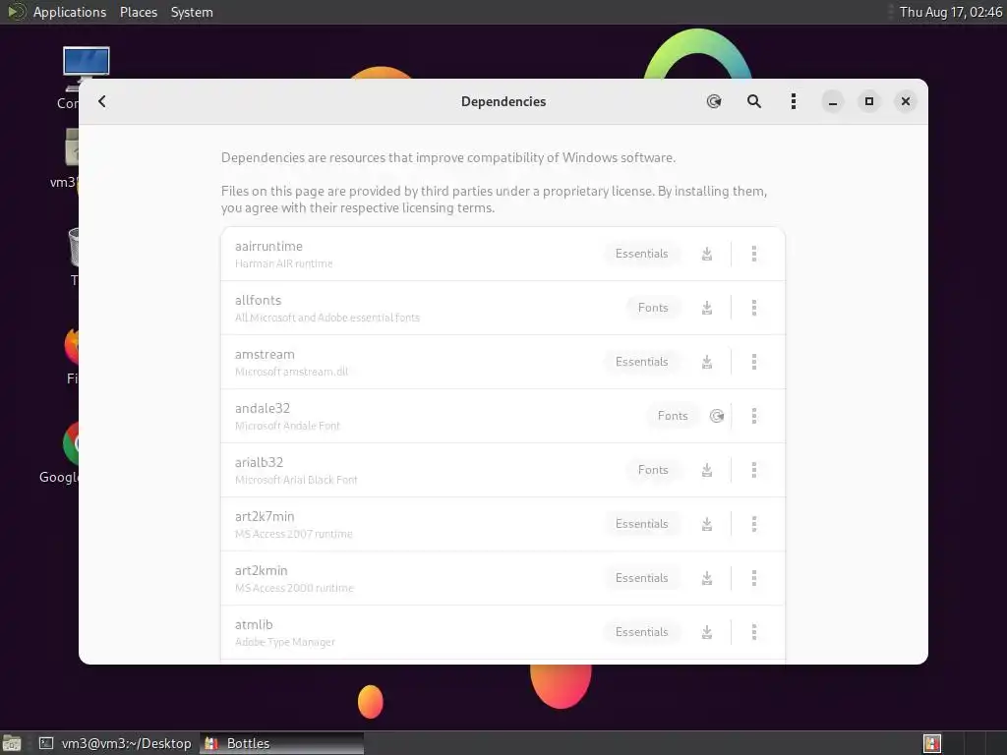Open the main menu in the header bar

(x=794, y=101)
